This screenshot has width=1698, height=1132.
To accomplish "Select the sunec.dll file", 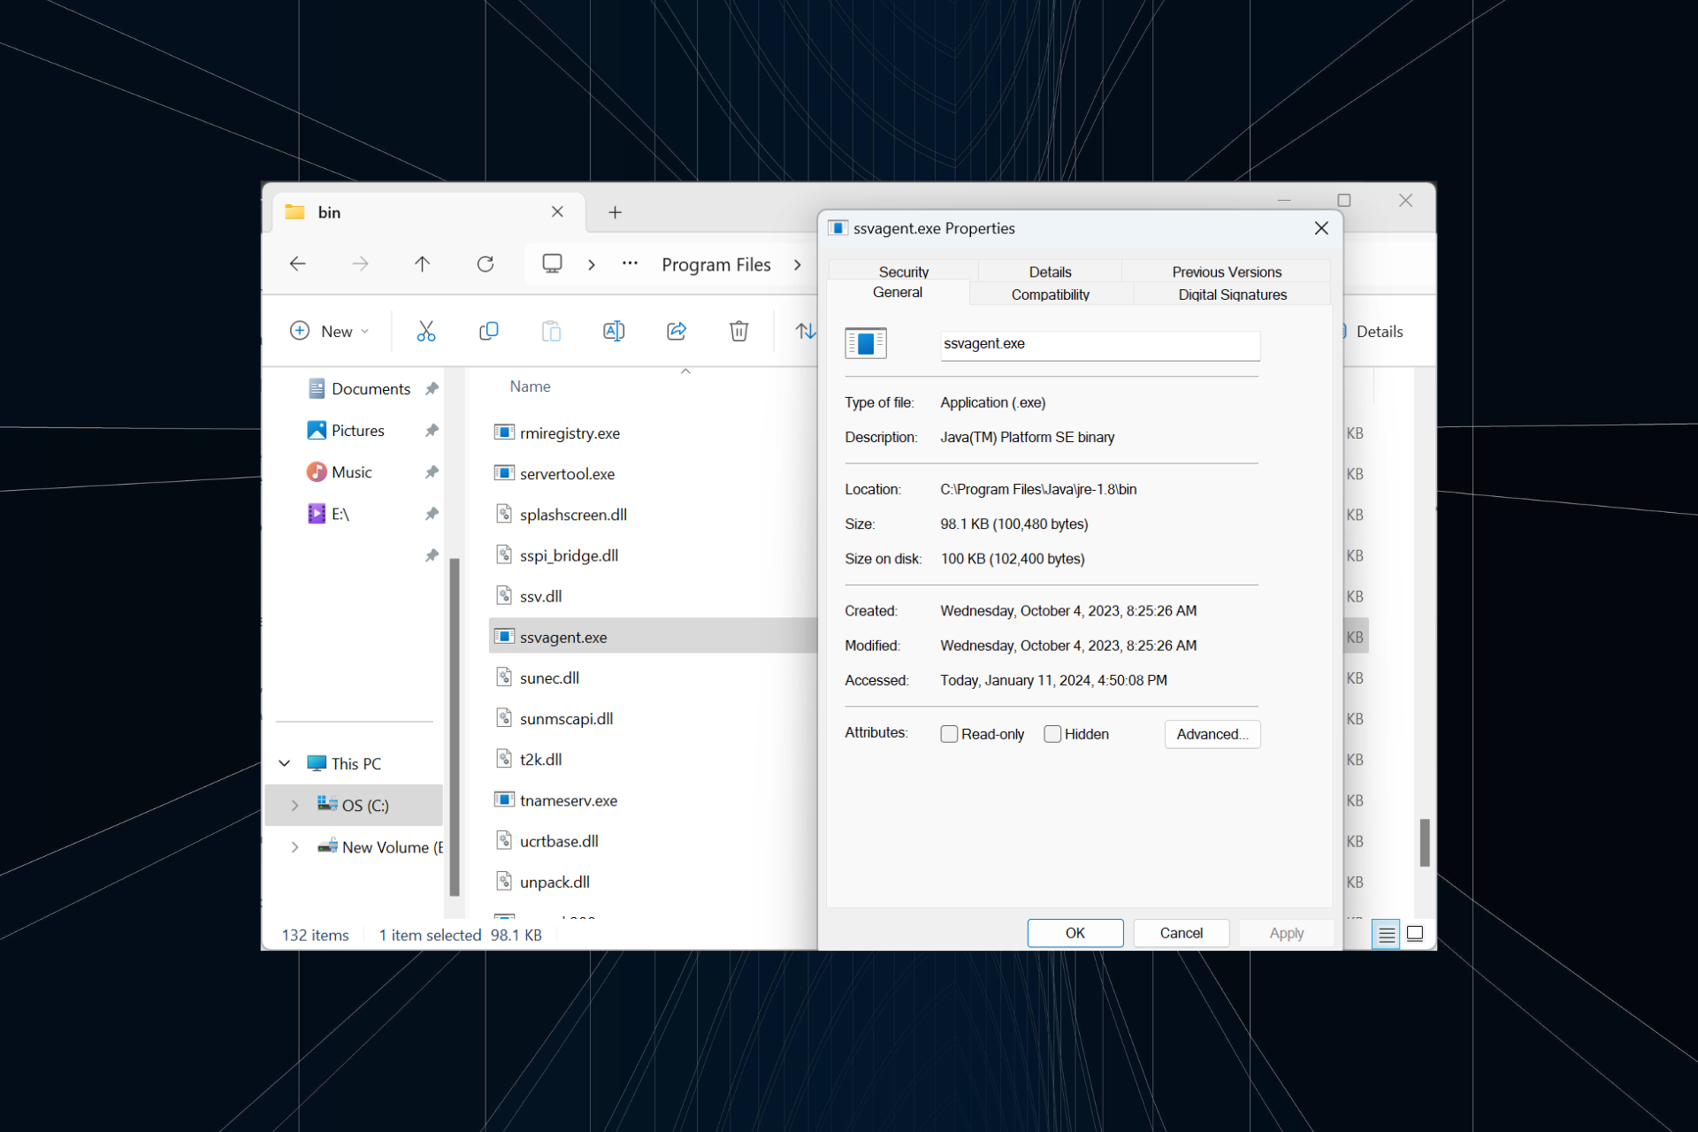I will pos(549,678).
